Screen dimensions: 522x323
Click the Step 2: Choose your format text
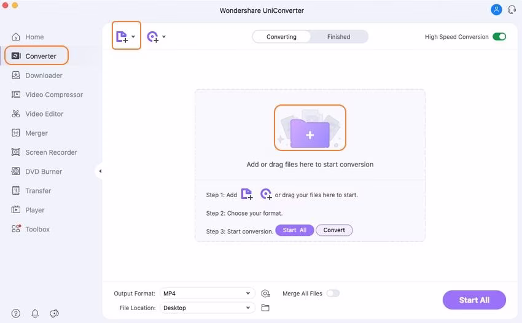tap(244, 213)
